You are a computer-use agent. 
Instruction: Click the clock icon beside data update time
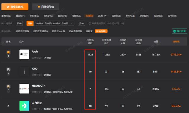90,23
